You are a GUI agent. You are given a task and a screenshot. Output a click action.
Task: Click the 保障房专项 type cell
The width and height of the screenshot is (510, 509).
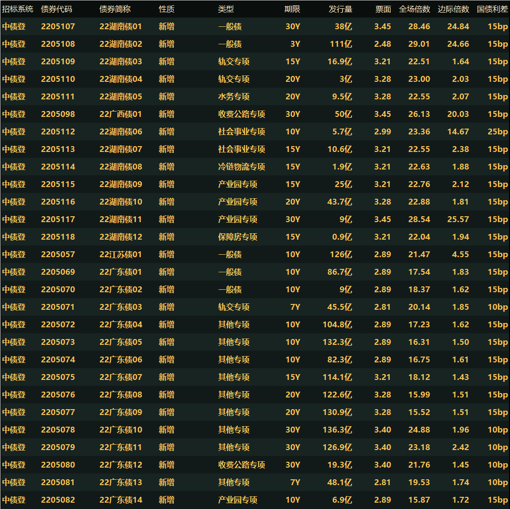tap(238, 237)
